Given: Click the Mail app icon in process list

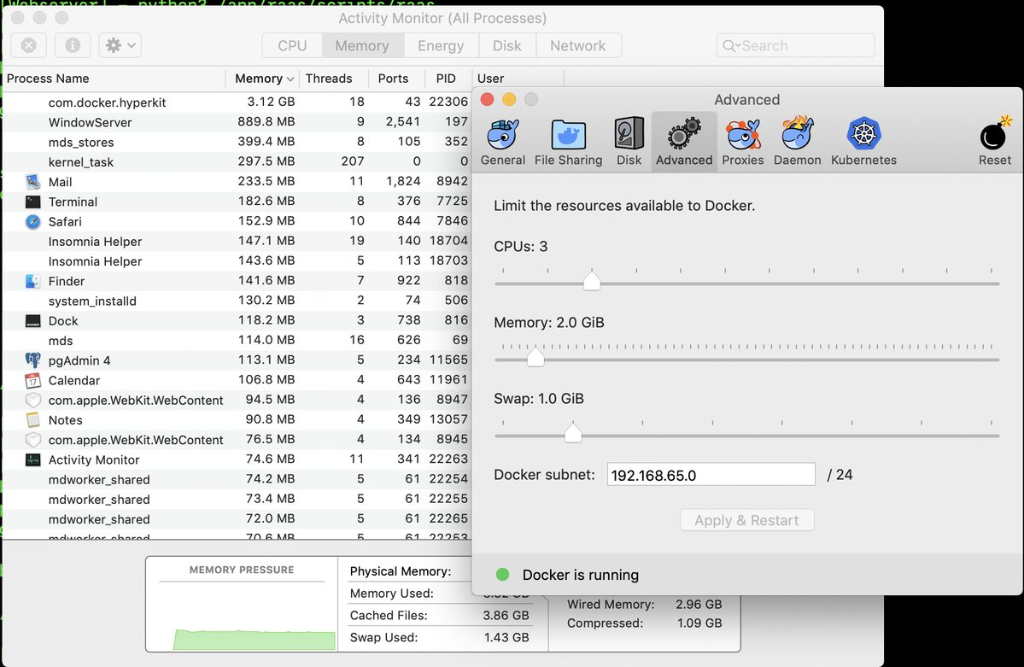Looking at the screenshot, I should pyautogui.click(x=32, y=182).
